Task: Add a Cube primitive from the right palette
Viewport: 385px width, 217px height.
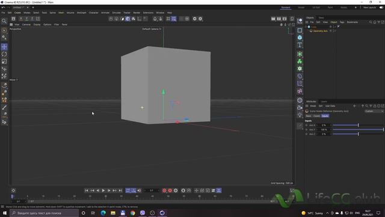Action: click(300, 37)
